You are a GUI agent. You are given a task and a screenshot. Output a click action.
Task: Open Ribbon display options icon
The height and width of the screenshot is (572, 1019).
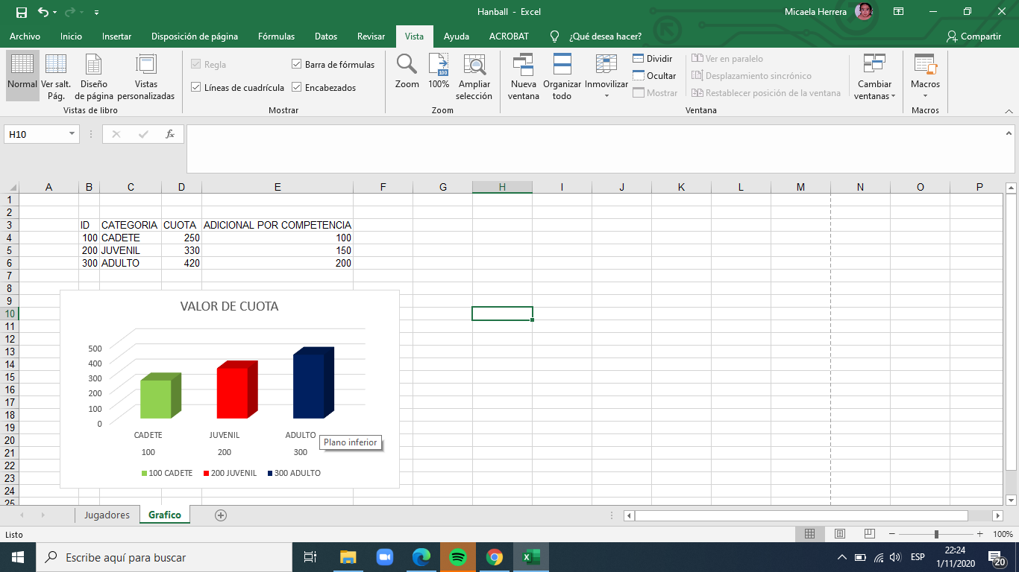click(x=899, y=12)
